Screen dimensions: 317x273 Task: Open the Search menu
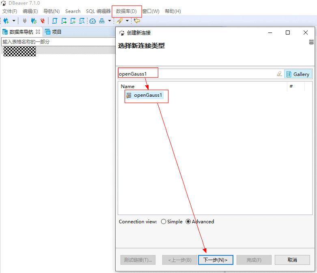coord(73,11)
